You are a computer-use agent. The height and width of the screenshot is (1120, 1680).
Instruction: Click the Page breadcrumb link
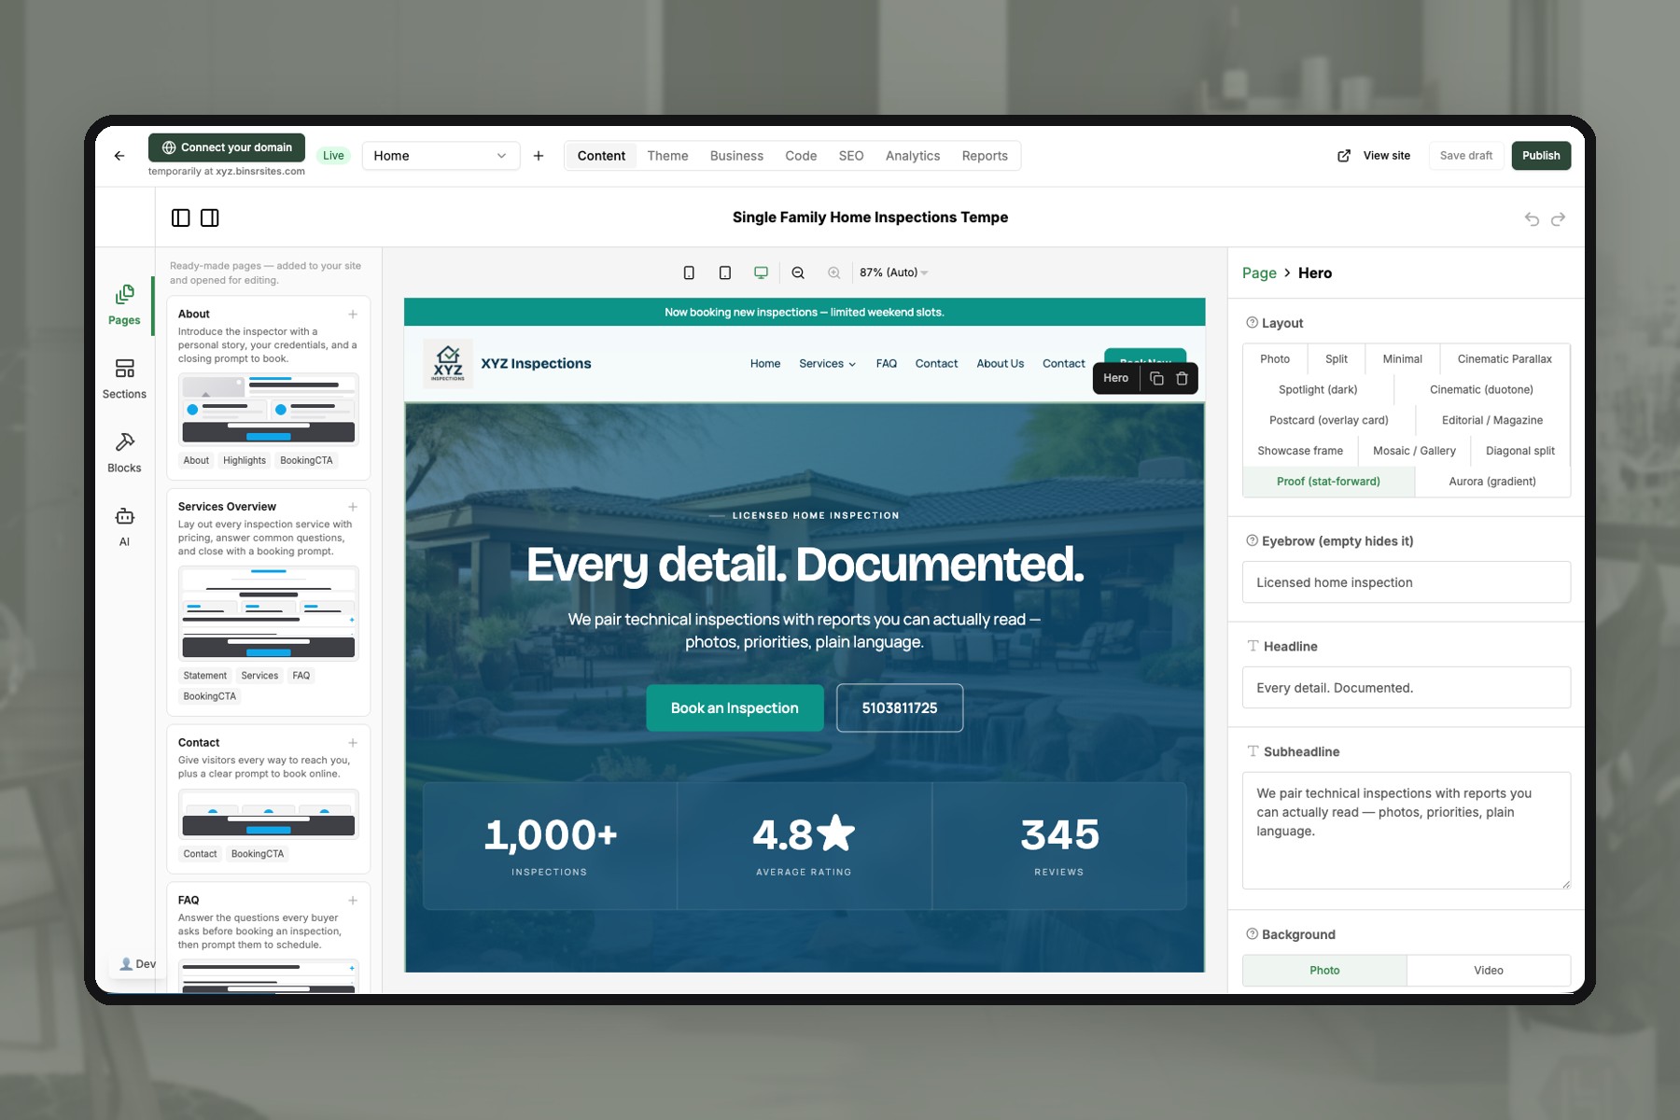point(1259,273)
